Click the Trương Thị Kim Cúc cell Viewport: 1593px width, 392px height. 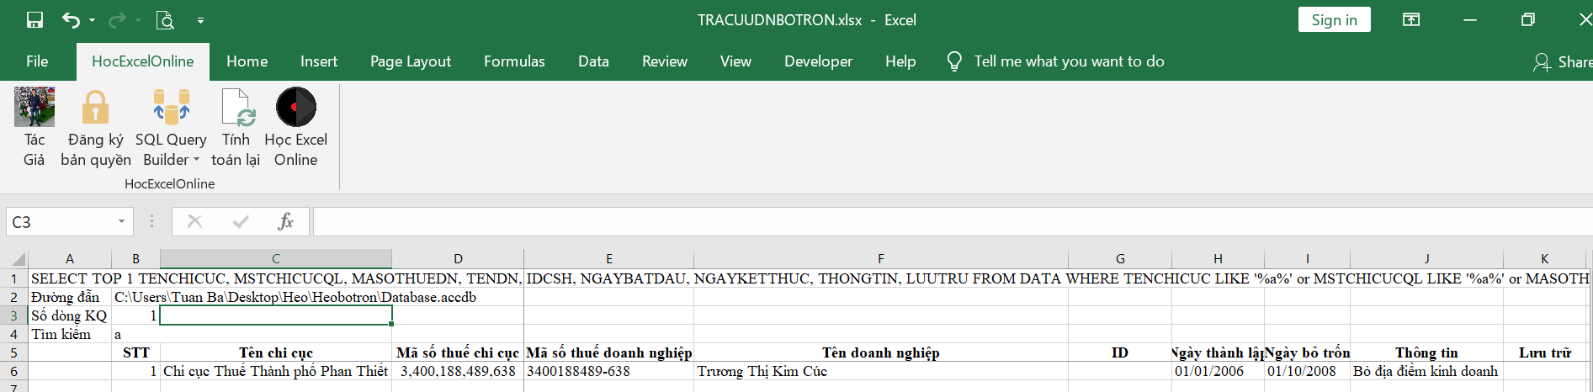coord(881,371)
